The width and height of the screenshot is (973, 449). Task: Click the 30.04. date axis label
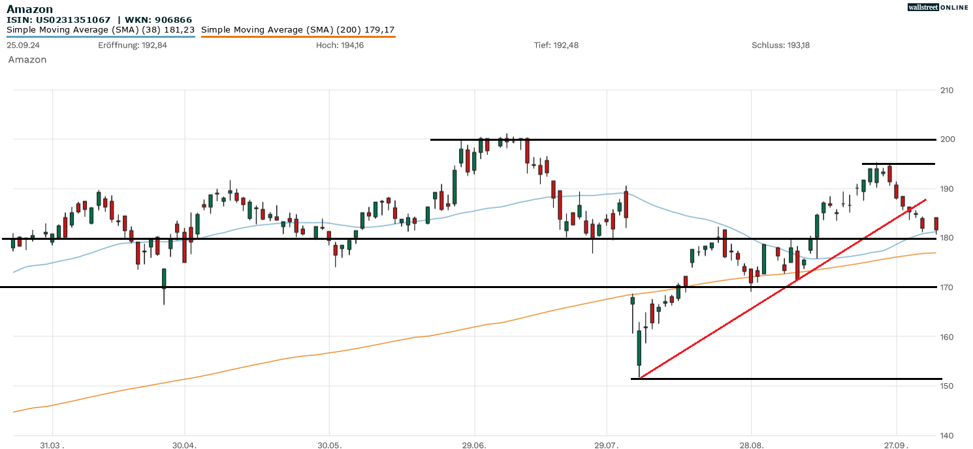click(x=185, y=444)
